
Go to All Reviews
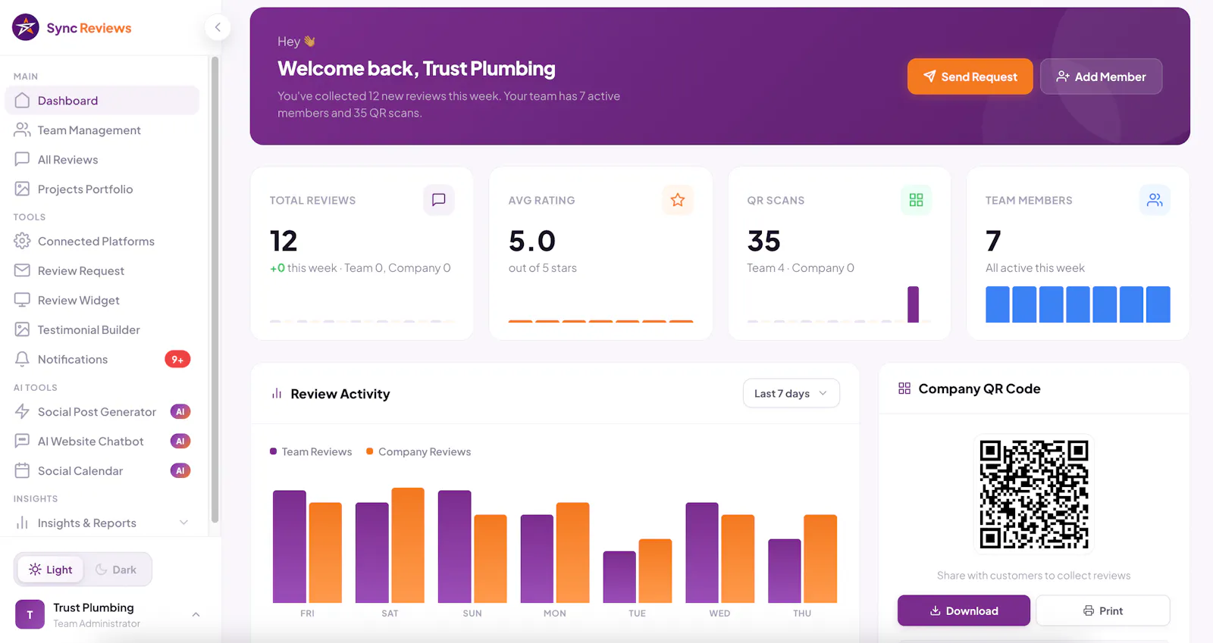click(x=102, y=159)
